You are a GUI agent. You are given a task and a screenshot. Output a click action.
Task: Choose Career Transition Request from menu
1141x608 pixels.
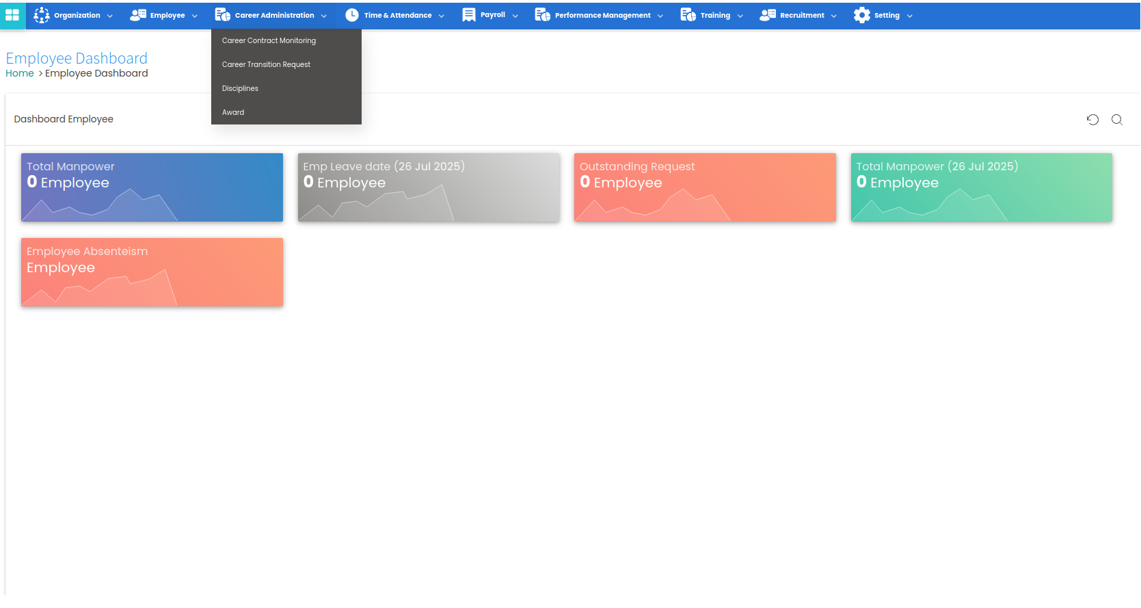[x=266, y=65]
